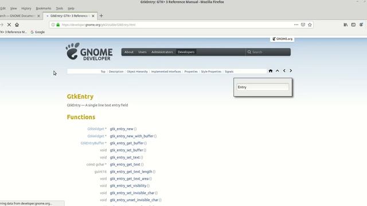The image size is (367, 206).
Task: Open the View menu
Action: click(13, 9)
